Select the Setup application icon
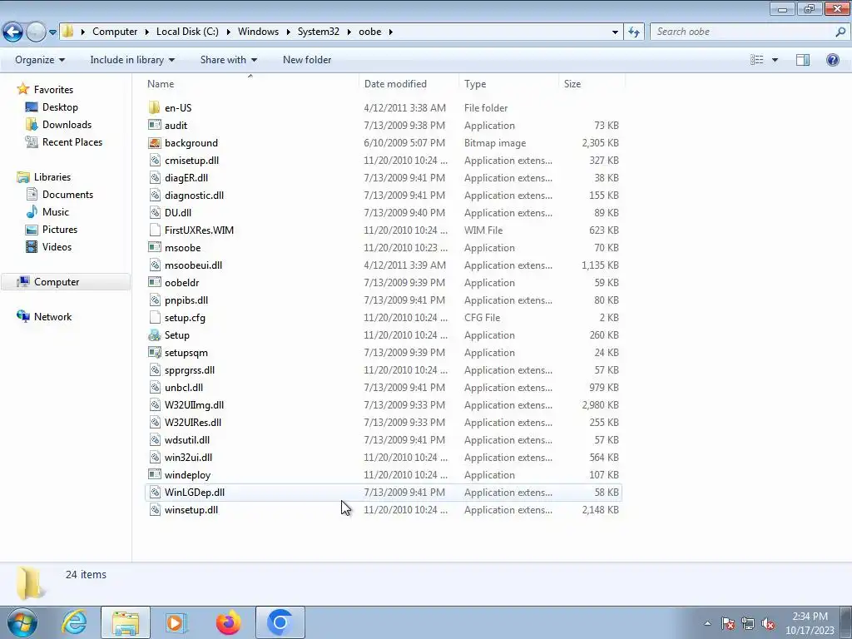Image resolution: width=852 pixels, height=639 pixels. (x=154, y=334)
